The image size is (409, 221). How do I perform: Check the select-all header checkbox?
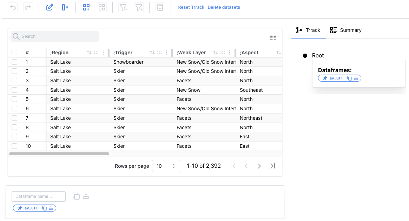pos(14,52)
